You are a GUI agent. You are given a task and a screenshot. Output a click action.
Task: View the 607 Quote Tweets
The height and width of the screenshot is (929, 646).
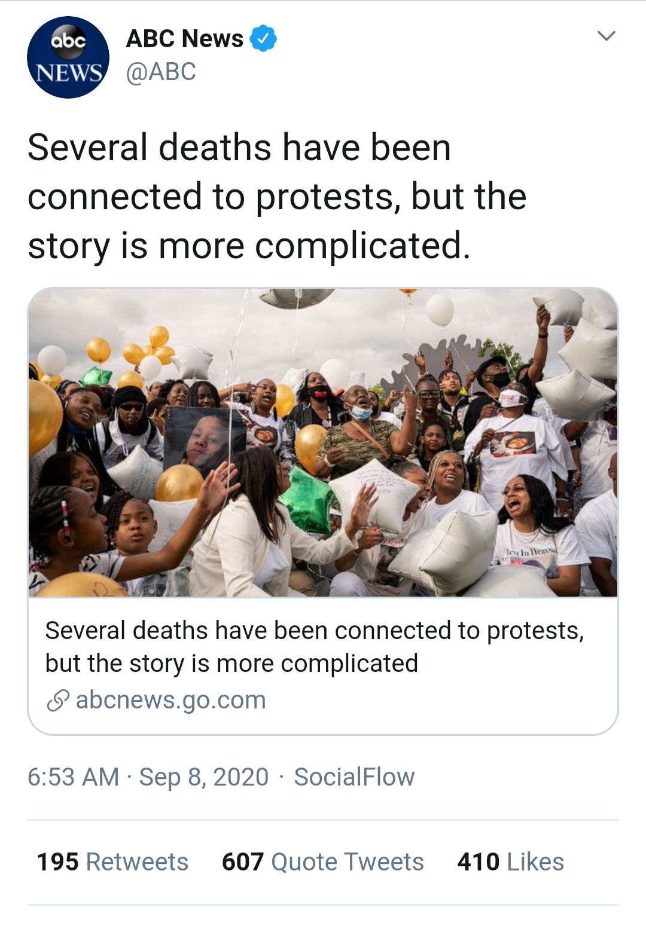pyautogui.click(x=322, y=862)
